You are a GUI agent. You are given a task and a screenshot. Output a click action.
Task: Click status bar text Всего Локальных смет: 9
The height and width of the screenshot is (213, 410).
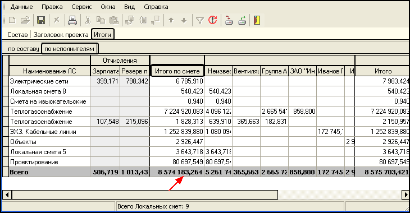pos(153,206)
